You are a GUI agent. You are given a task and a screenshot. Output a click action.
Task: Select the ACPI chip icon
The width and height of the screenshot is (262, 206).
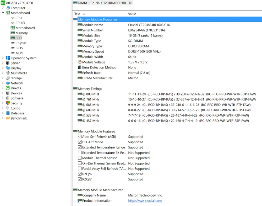point(13,53)
